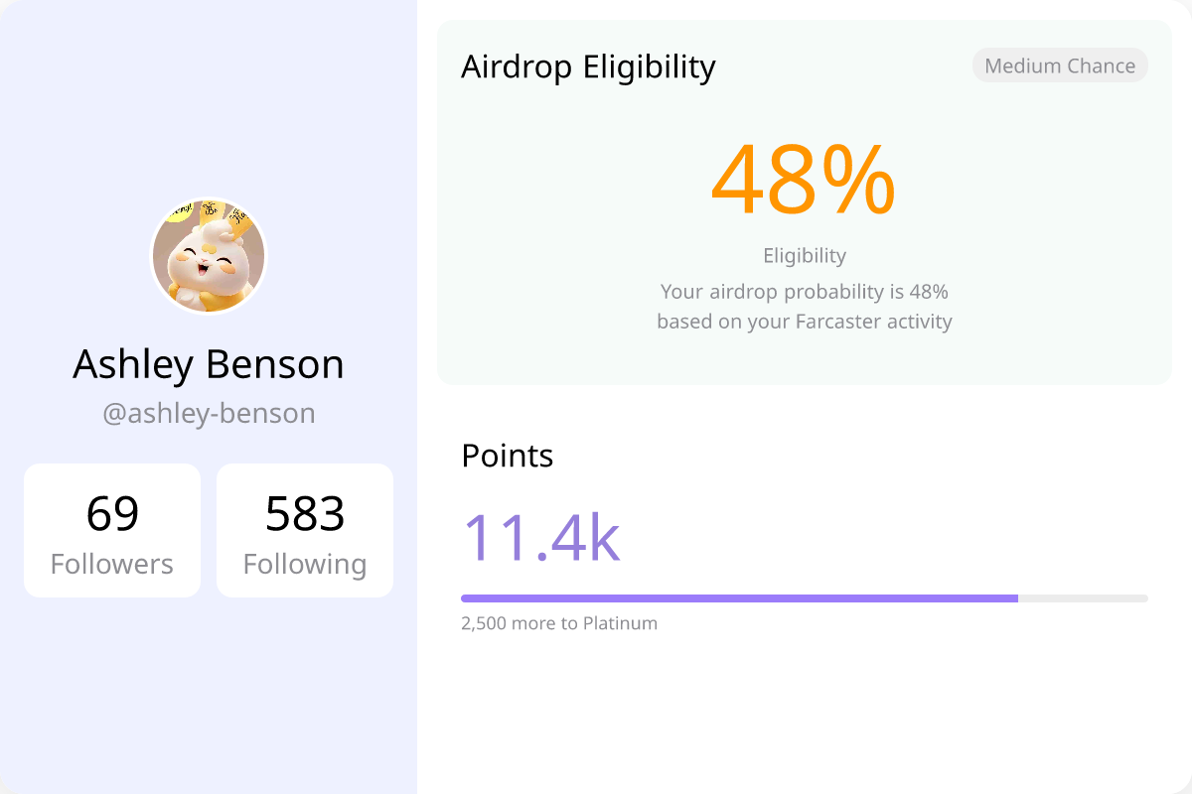Open the 69 Followers card

(x=112, y=530)
